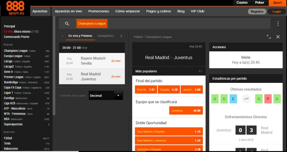Open Premier League in the sidebar

(x=26, y=77)
